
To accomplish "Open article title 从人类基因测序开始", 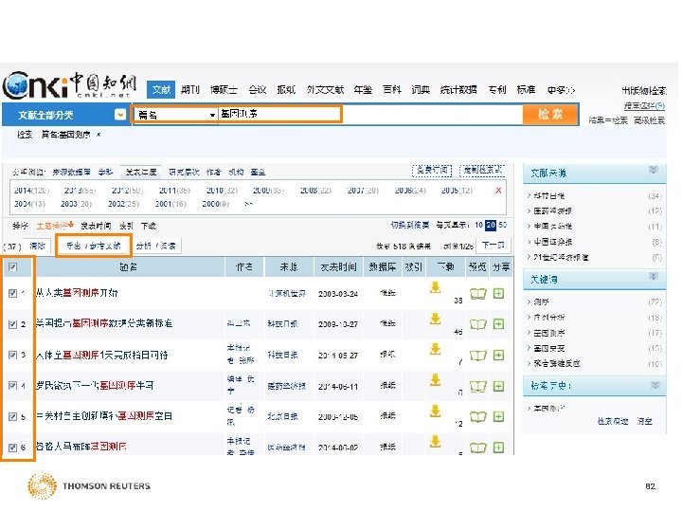I will pos(77,293).
